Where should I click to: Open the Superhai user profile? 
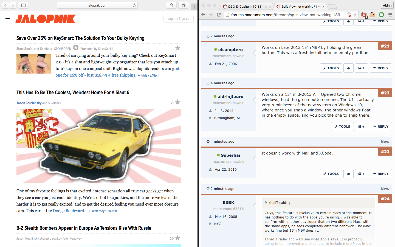230,155
